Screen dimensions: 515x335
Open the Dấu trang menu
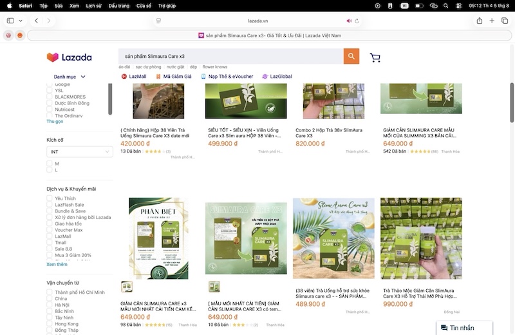click(119, 6)
